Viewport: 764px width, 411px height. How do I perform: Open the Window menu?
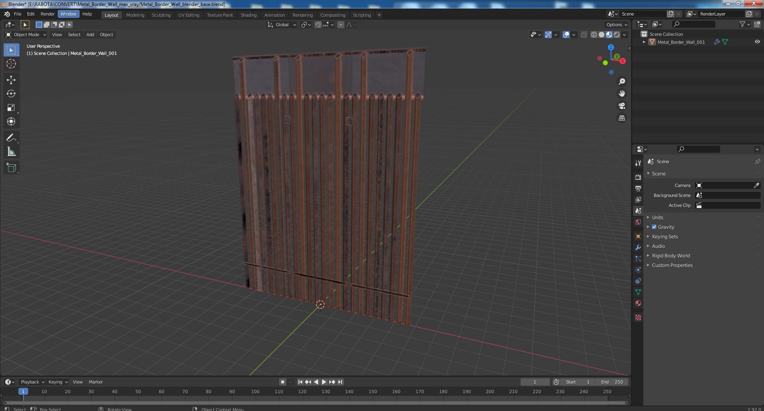coord(68,14)
